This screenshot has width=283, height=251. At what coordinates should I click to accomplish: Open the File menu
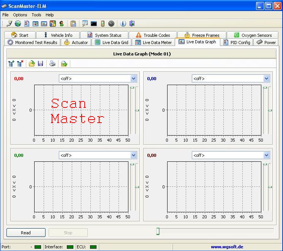[5, 15]
